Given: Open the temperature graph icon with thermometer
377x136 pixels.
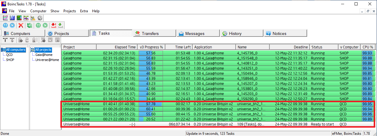Looking at the screenshot, I should pos(19,18).
